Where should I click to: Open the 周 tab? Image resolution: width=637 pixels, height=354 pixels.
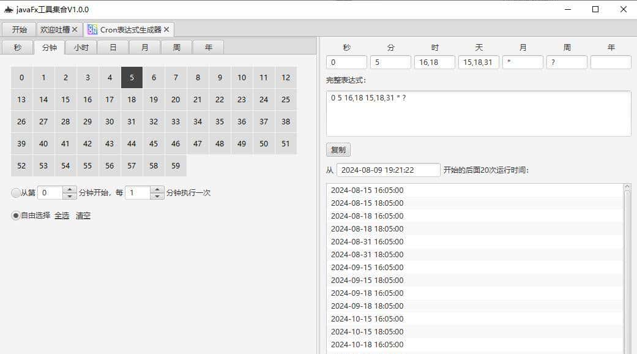(x=176, y=47)
